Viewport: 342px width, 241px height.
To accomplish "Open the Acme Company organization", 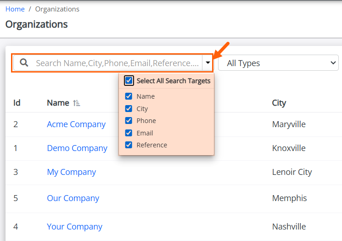I will [76, 124].
